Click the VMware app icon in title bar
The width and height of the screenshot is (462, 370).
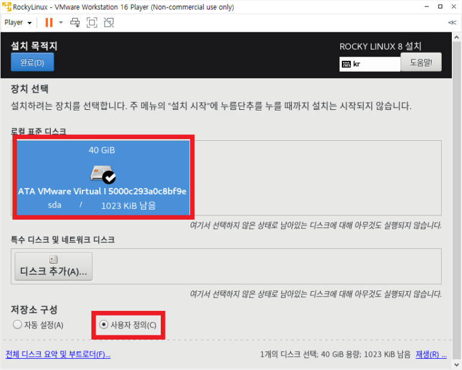point(7,7)
